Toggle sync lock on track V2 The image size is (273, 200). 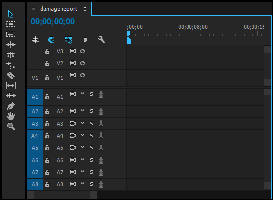point(73,63)
